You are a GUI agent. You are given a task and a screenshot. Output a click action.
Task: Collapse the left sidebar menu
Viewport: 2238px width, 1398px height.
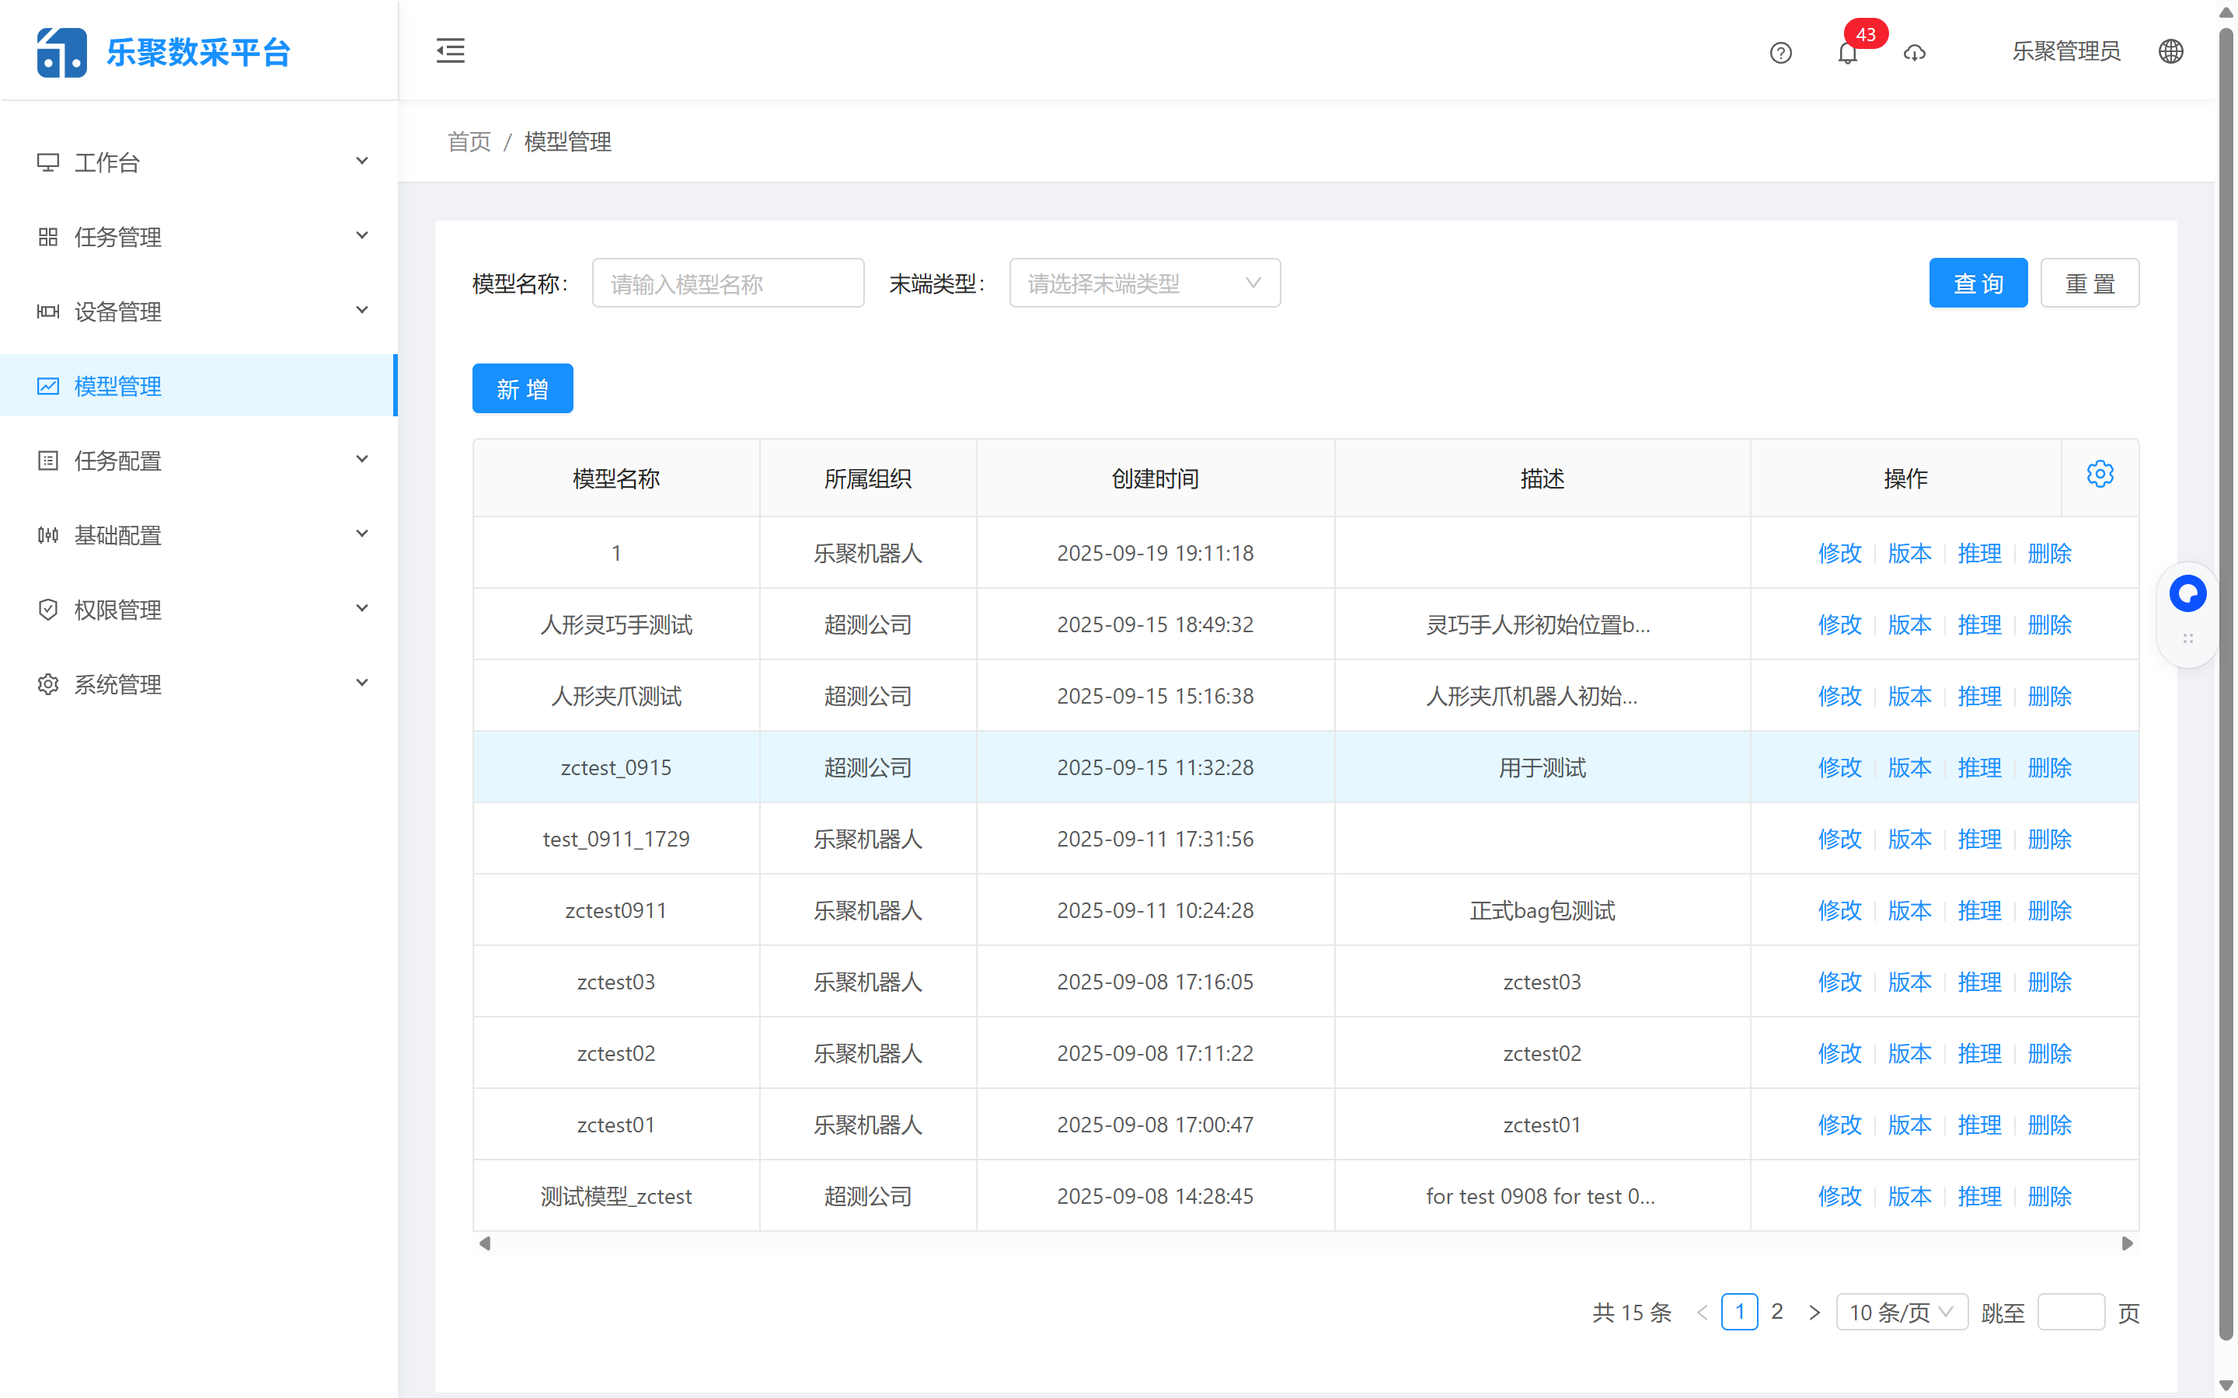(451, 50)
